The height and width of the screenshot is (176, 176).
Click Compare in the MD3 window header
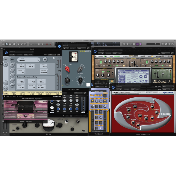point(19,55)
